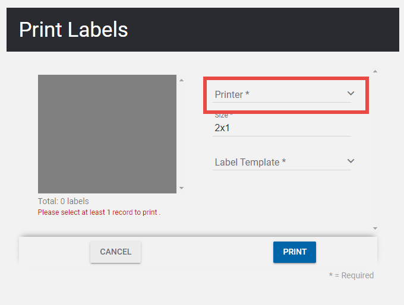
Task: Click the gray label preview area
Action: point(107,134)
